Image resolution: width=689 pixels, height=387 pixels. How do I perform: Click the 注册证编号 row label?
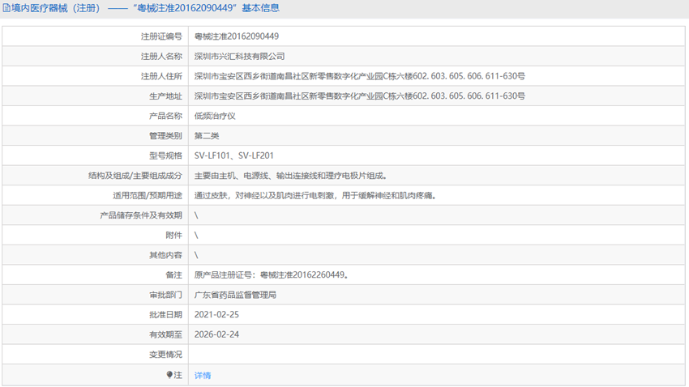point(161,36)
